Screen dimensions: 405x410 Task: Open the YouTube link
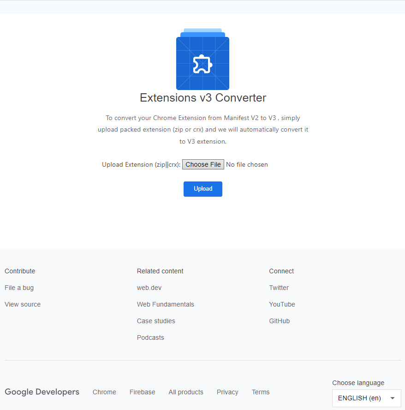click(x=282, y=304)
